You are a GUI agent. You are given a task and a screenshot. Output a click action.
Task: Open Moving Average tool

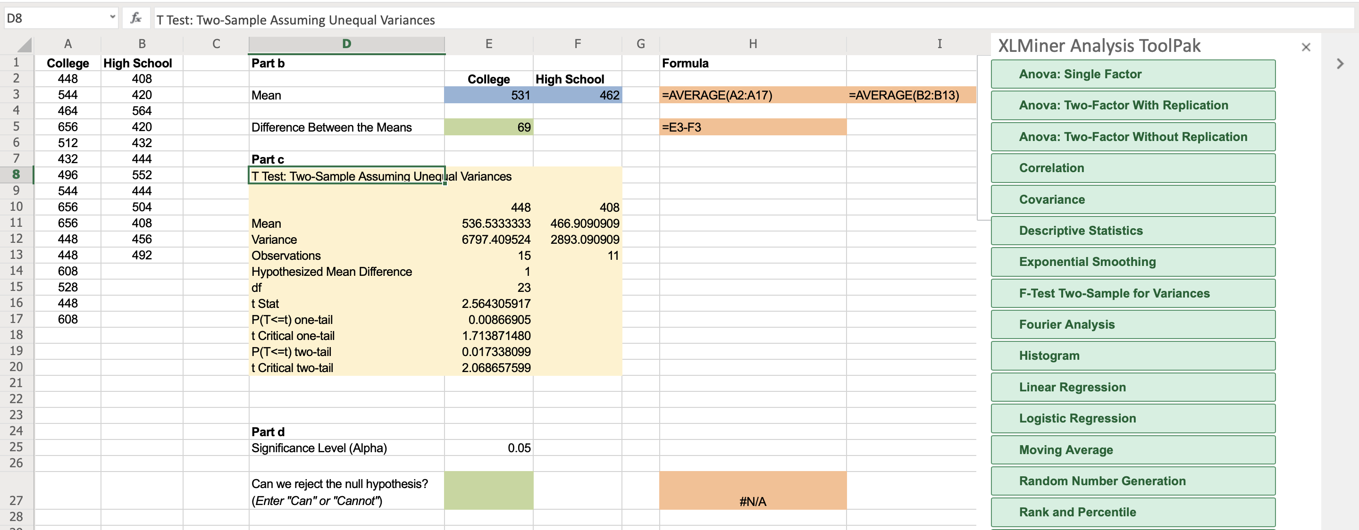[1132, 450]
